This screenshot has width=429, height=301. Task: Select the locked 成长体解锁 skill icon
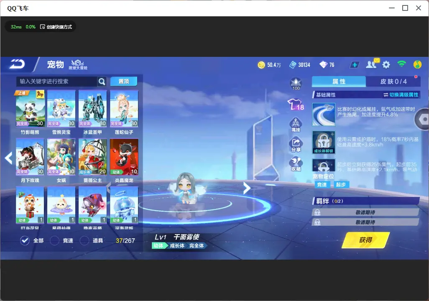pyautogui.click(x=324, y=142)
